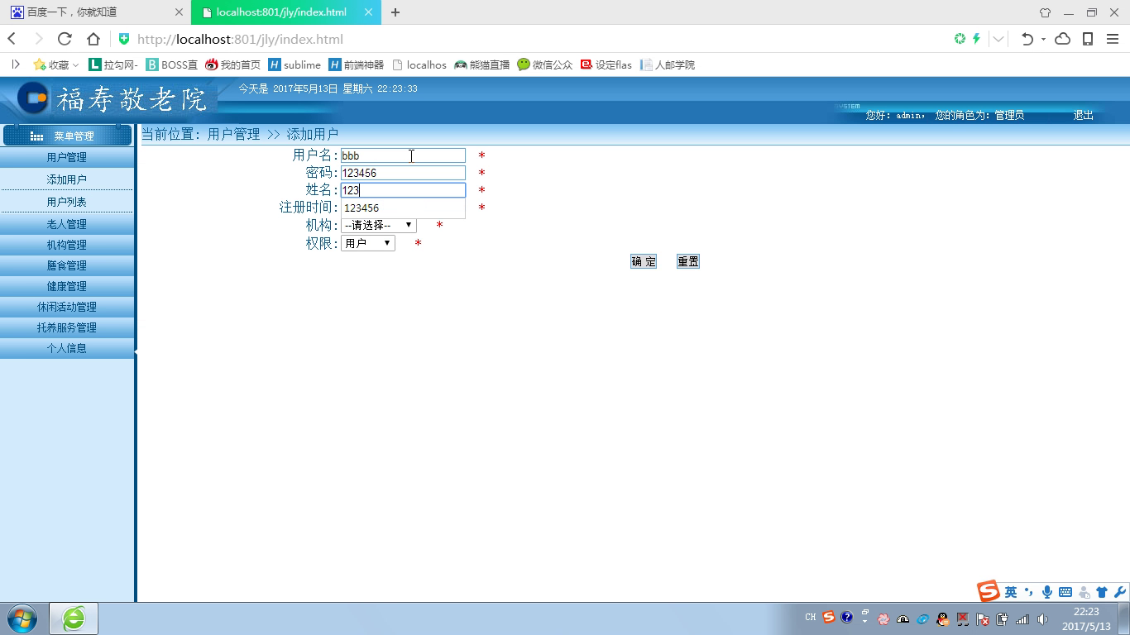The height and width of the screenshot is (635, 1130).
Task: Select 添加用户 in sidebar
Action: coord(66,179)
